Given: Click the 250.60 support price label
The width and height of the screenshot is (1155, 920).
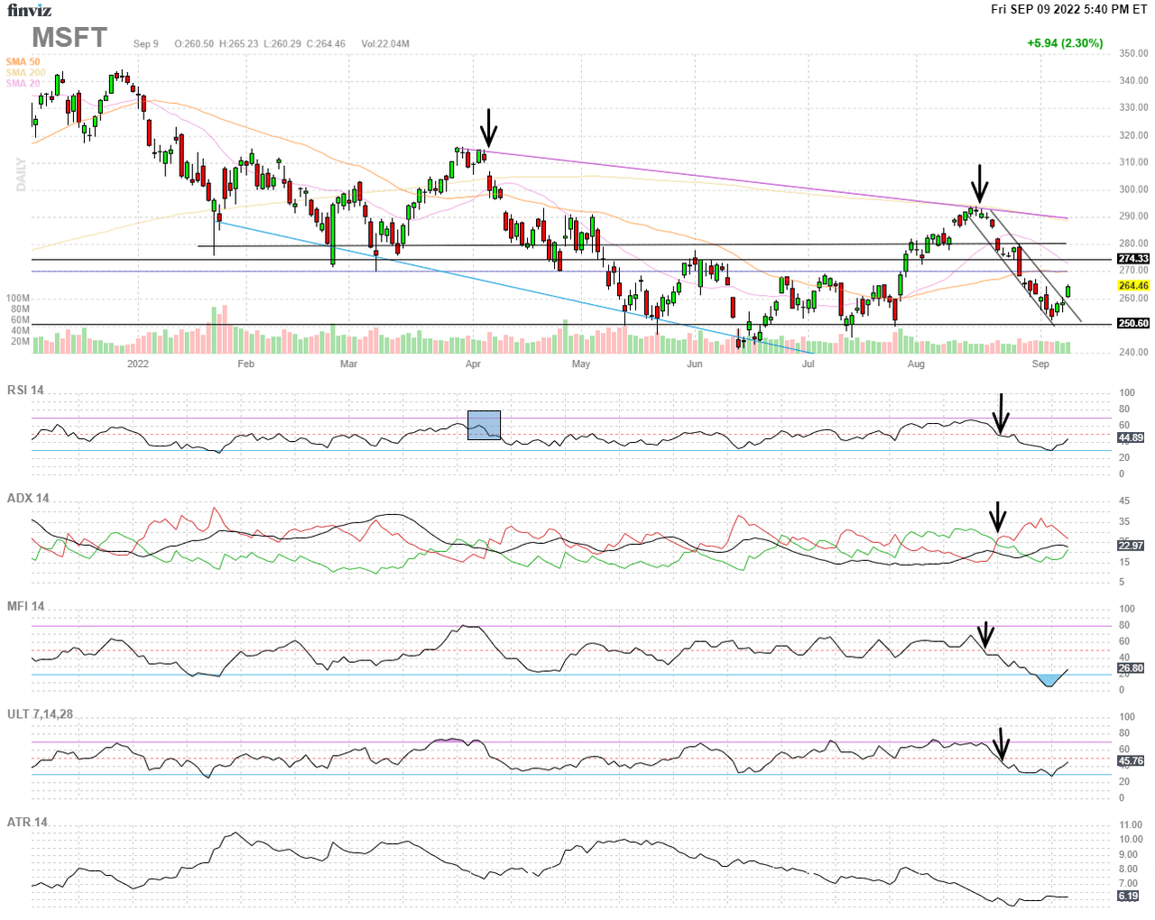Looking at the screenshot, I should pos(1133,324).
